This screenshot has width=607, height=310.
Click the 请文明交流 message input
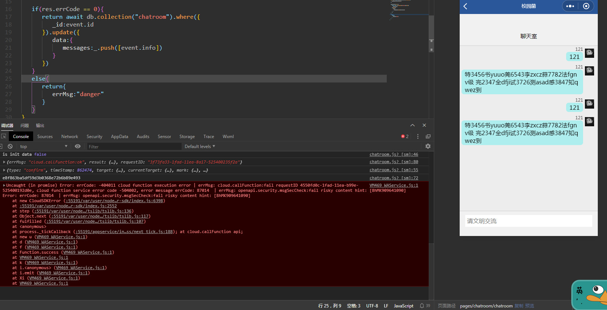tap(529, 221)
